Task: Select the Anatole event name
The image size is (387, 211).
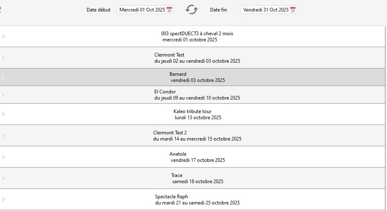Action: click(x=178, y=154)
